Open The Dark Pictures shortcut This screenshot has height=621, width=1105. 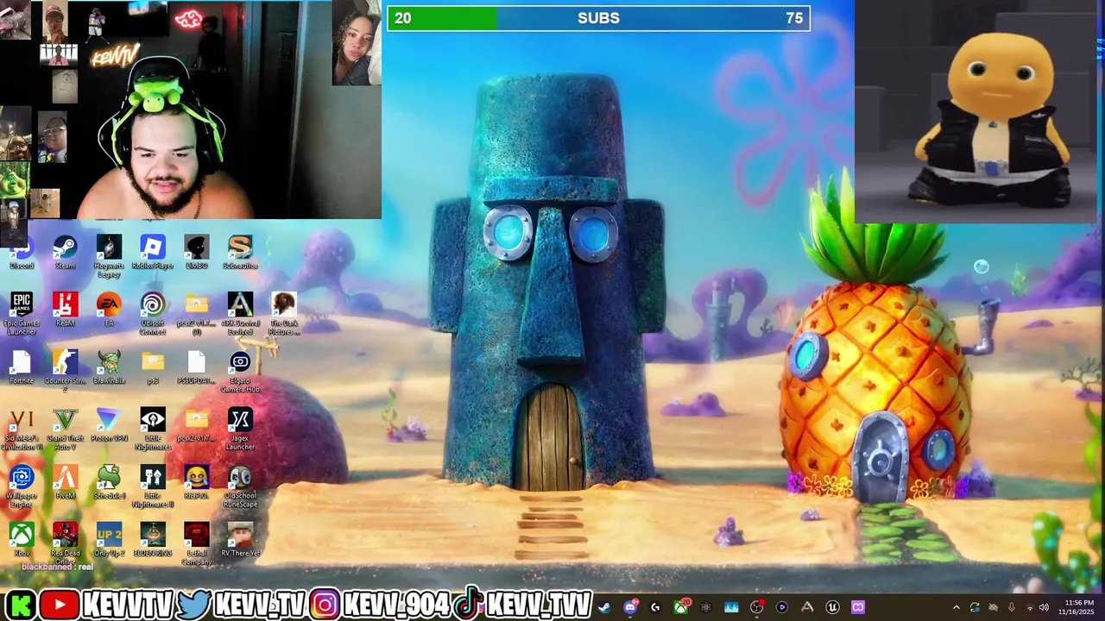[x=284, y=315]
